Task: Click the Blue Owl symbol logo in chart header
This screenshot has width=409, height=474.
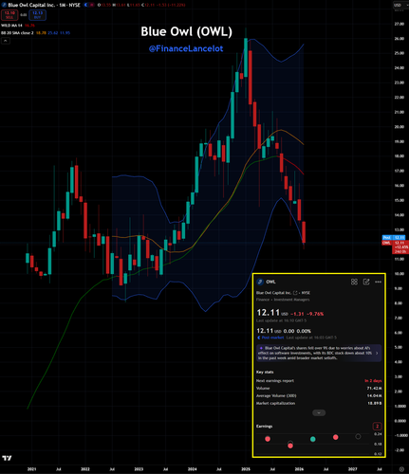Action: click(4, 5)
